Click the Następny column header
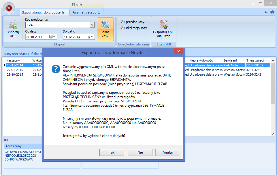The height and width of the screenshot is (176, 277). (x=19, y=60)
